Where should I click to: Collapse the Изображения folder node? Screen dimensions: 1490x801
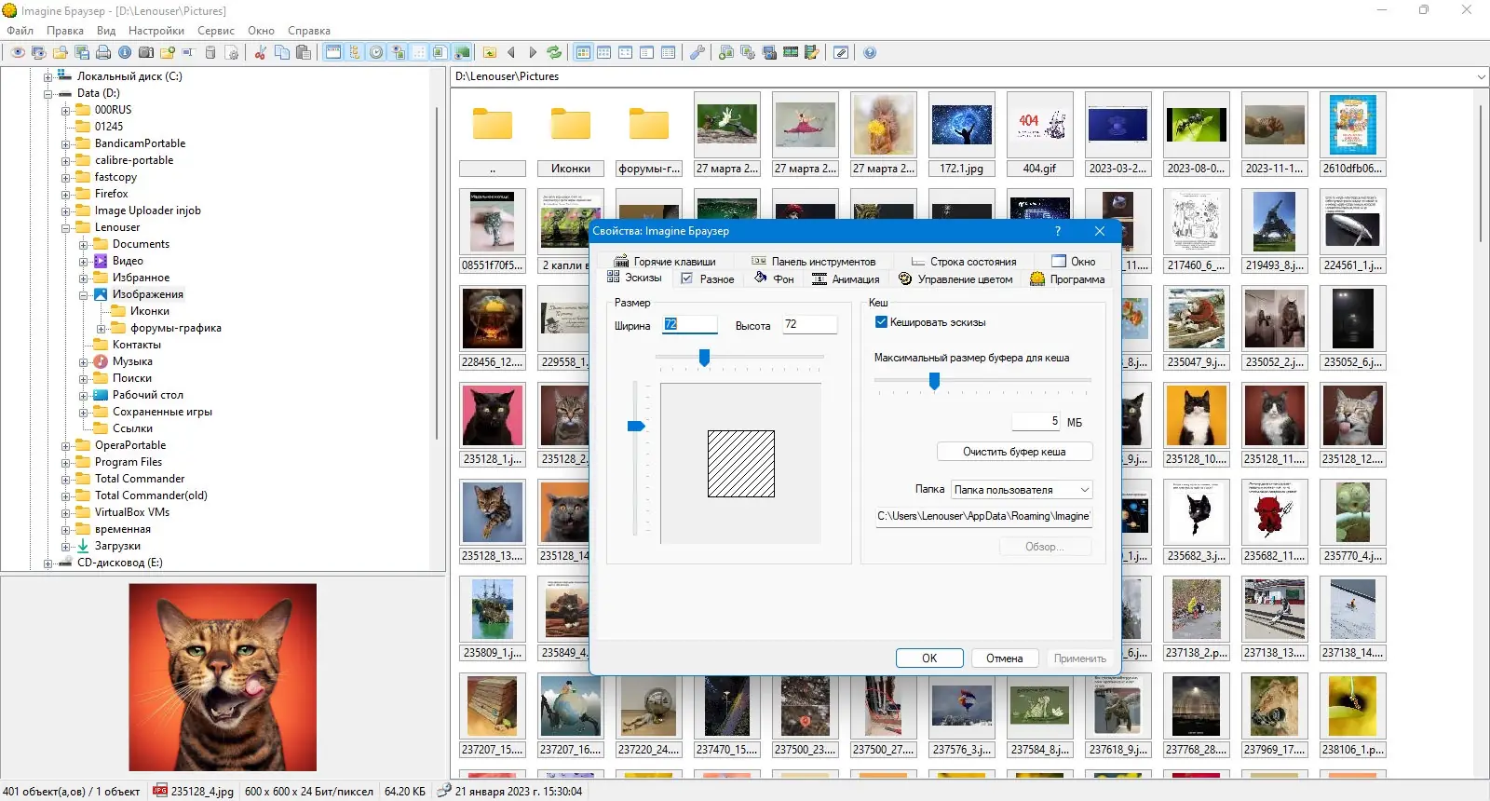tap(83, 295)
